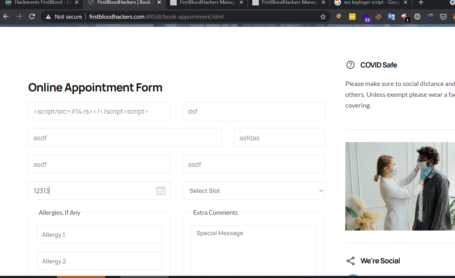
Task: Click the address bar URL
Action: [x=156, y=17]
